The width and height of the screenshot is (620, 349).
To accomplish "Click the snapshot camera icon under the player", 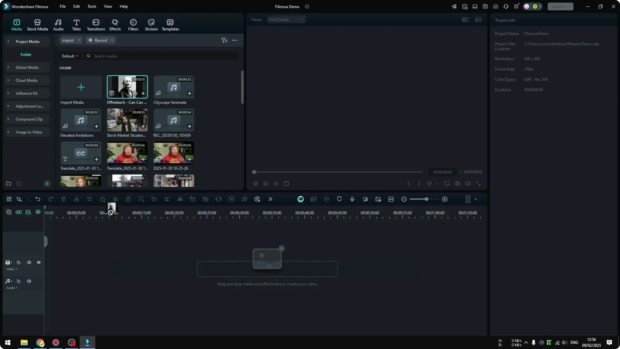I will tap(458, 183).
